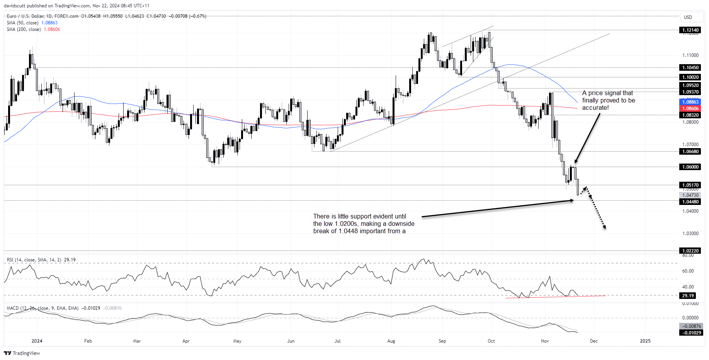Viewport: 709px width, 360px height.
Task: Click the MACD signal tag -0.00876
Action: pos(691,326)
